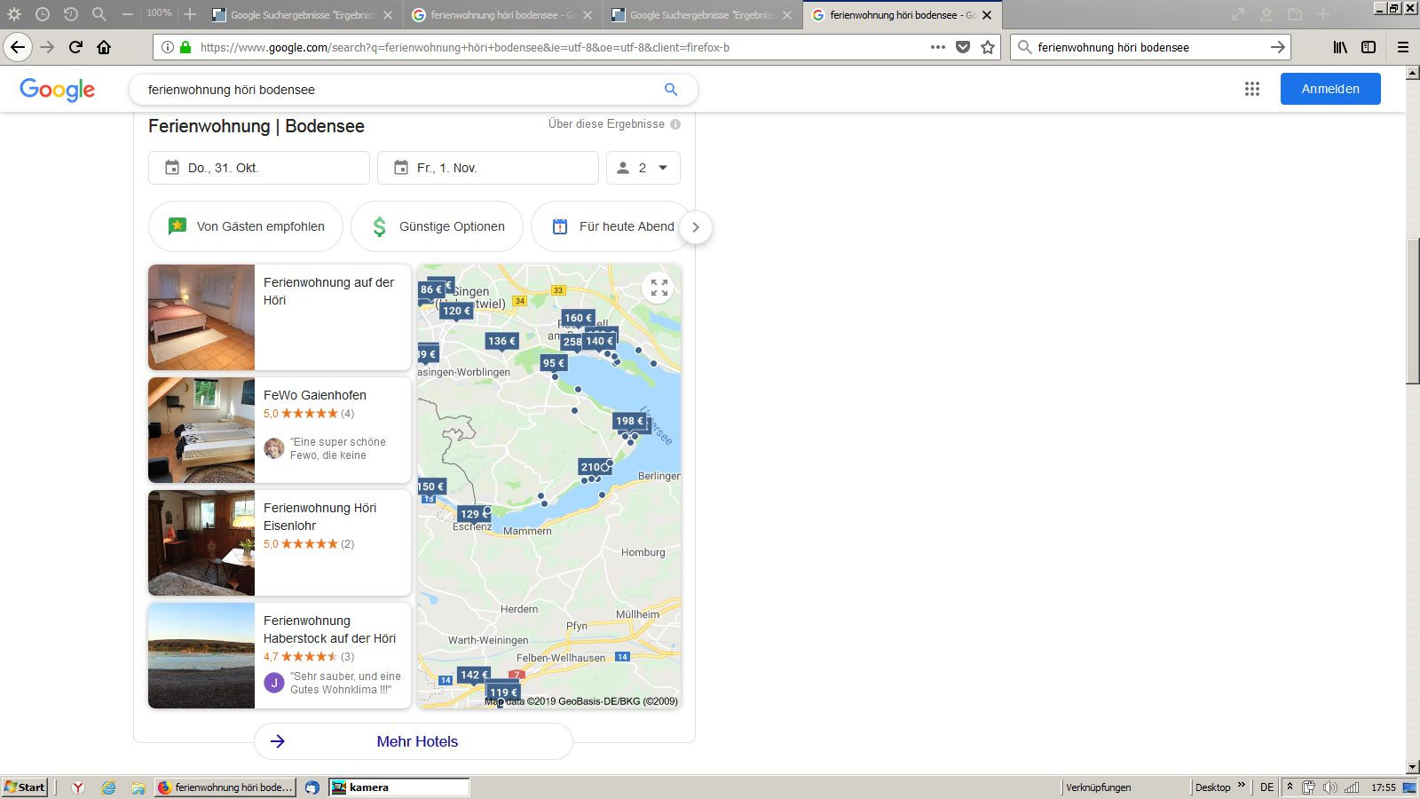This screenshot has height=799, width=1420.
Task: Bookmark this page with the star icon
Action: pos(988,47)
